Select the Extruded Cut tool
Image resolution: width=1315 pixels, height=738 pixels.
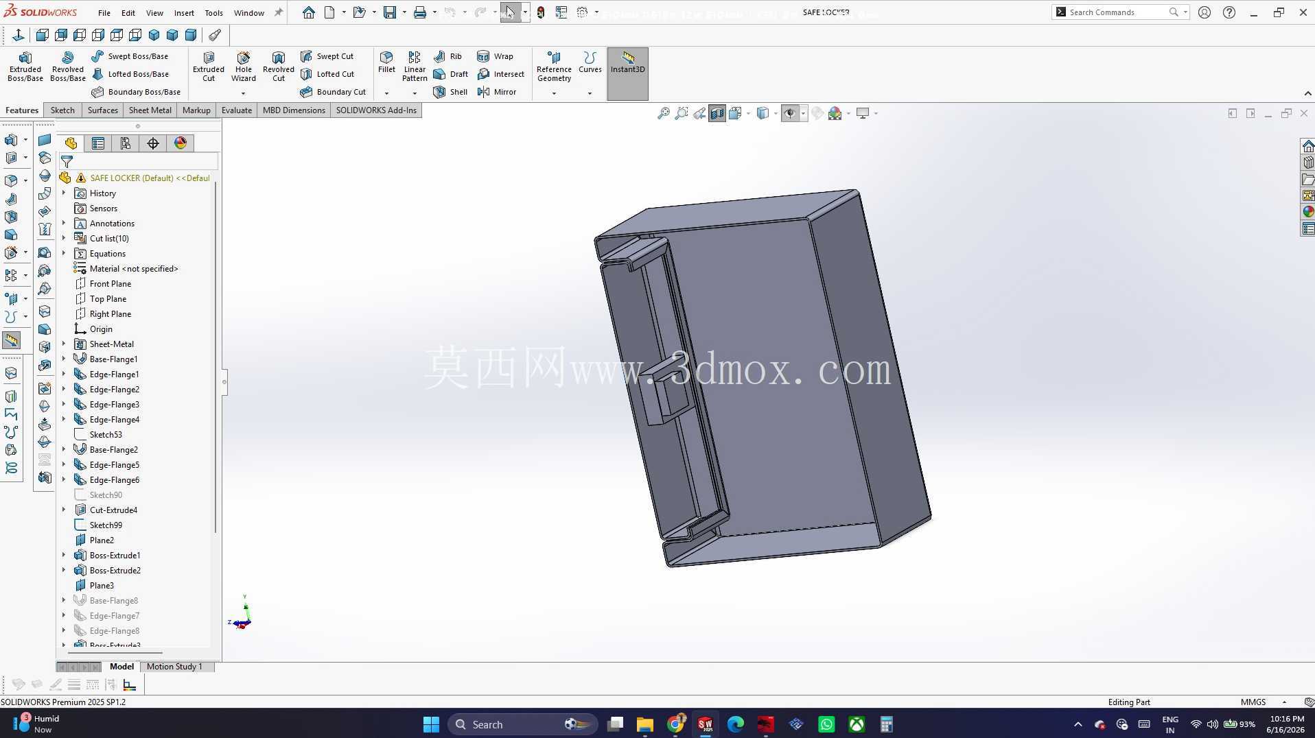coord(209,67)
